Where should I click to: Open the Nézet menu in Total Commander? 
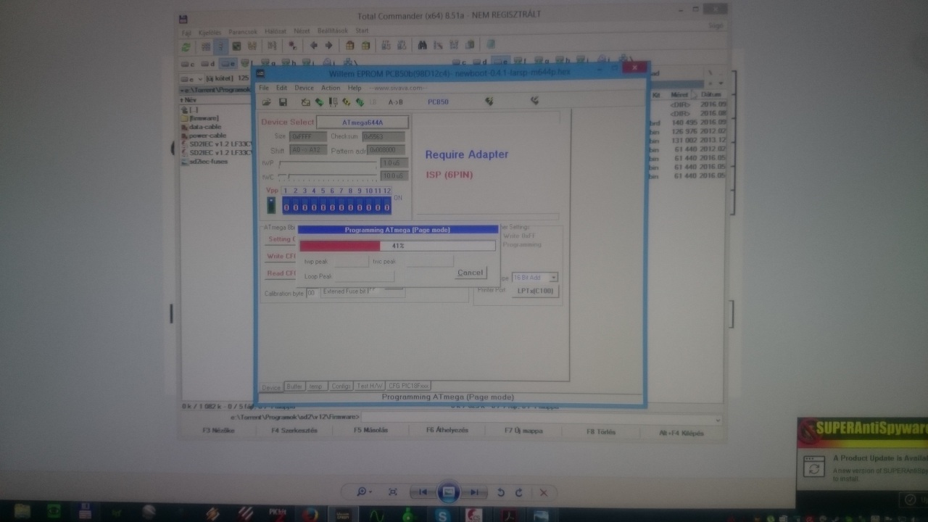coord(302,31)
